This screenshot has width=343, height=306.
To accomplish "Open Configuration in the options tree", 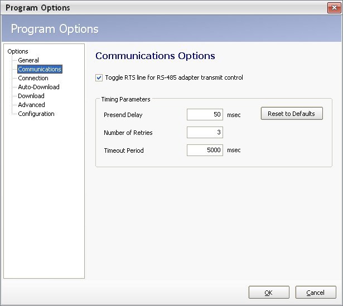I will click(x=36, y=114).
